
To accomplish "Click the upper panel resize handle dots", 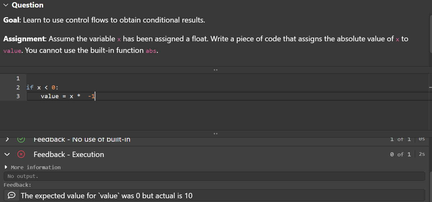I will click(216, 70).
